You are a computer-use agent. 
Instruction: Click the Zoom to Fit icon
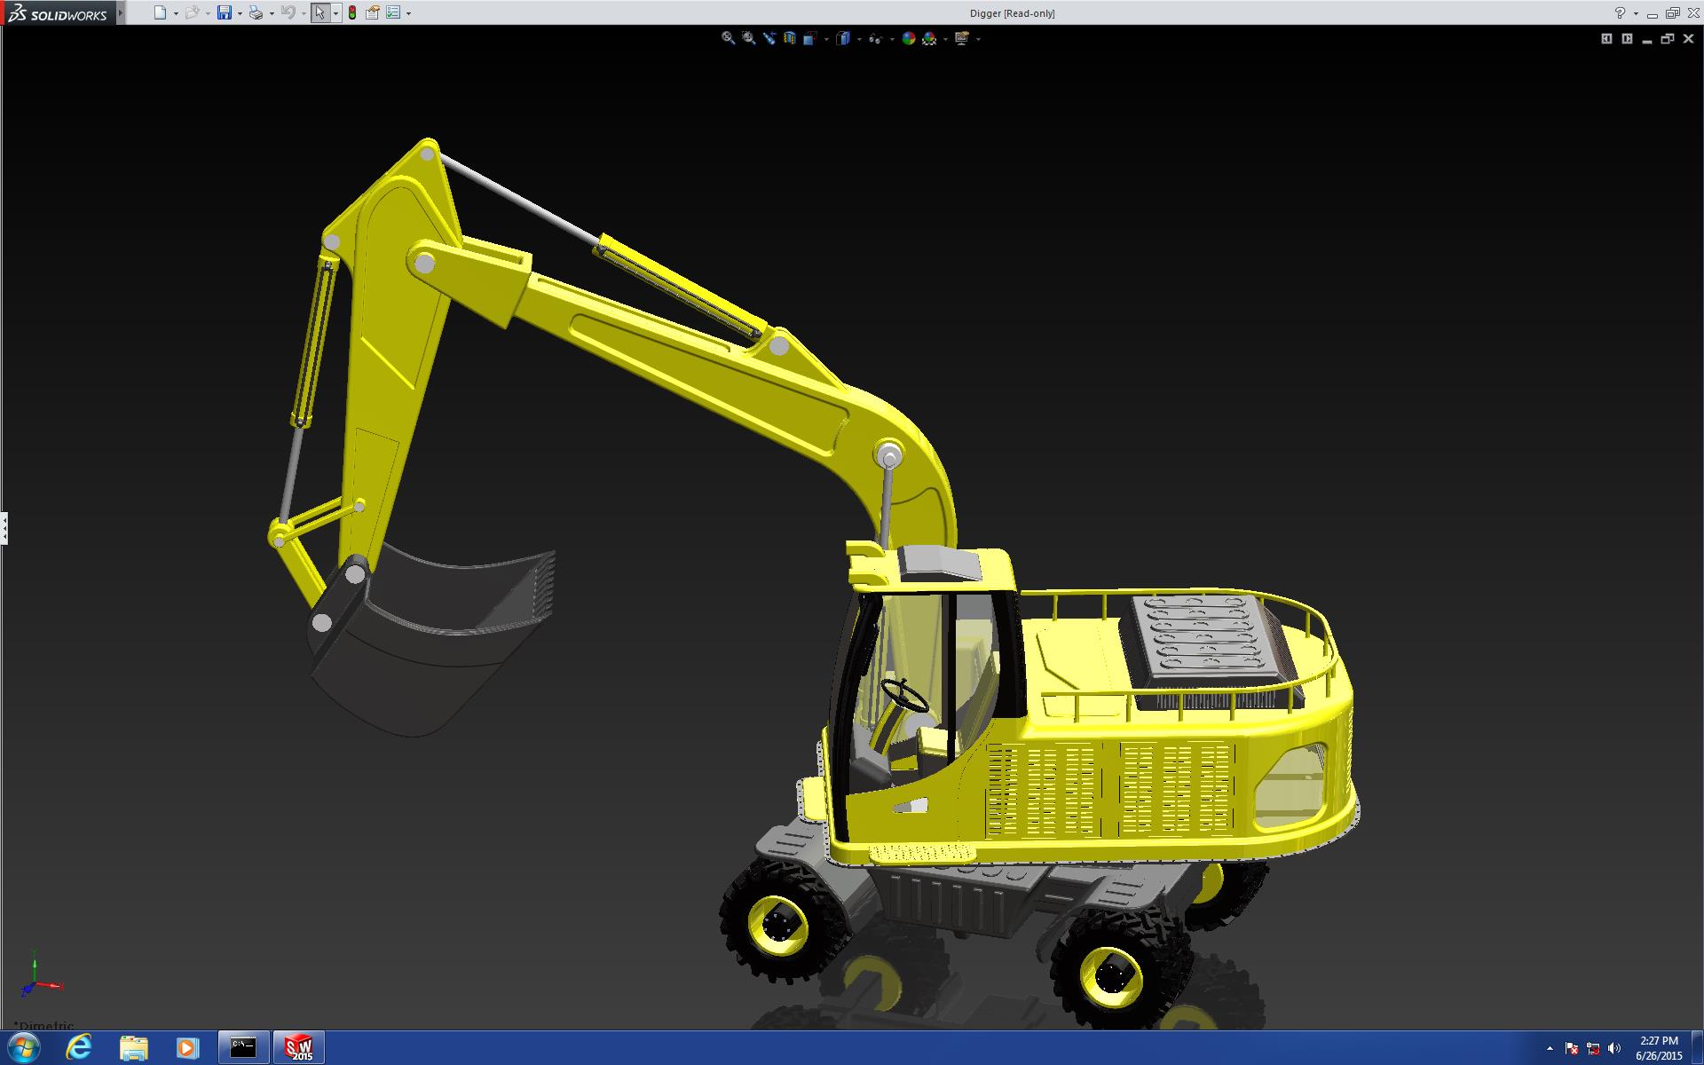(728, 38)
